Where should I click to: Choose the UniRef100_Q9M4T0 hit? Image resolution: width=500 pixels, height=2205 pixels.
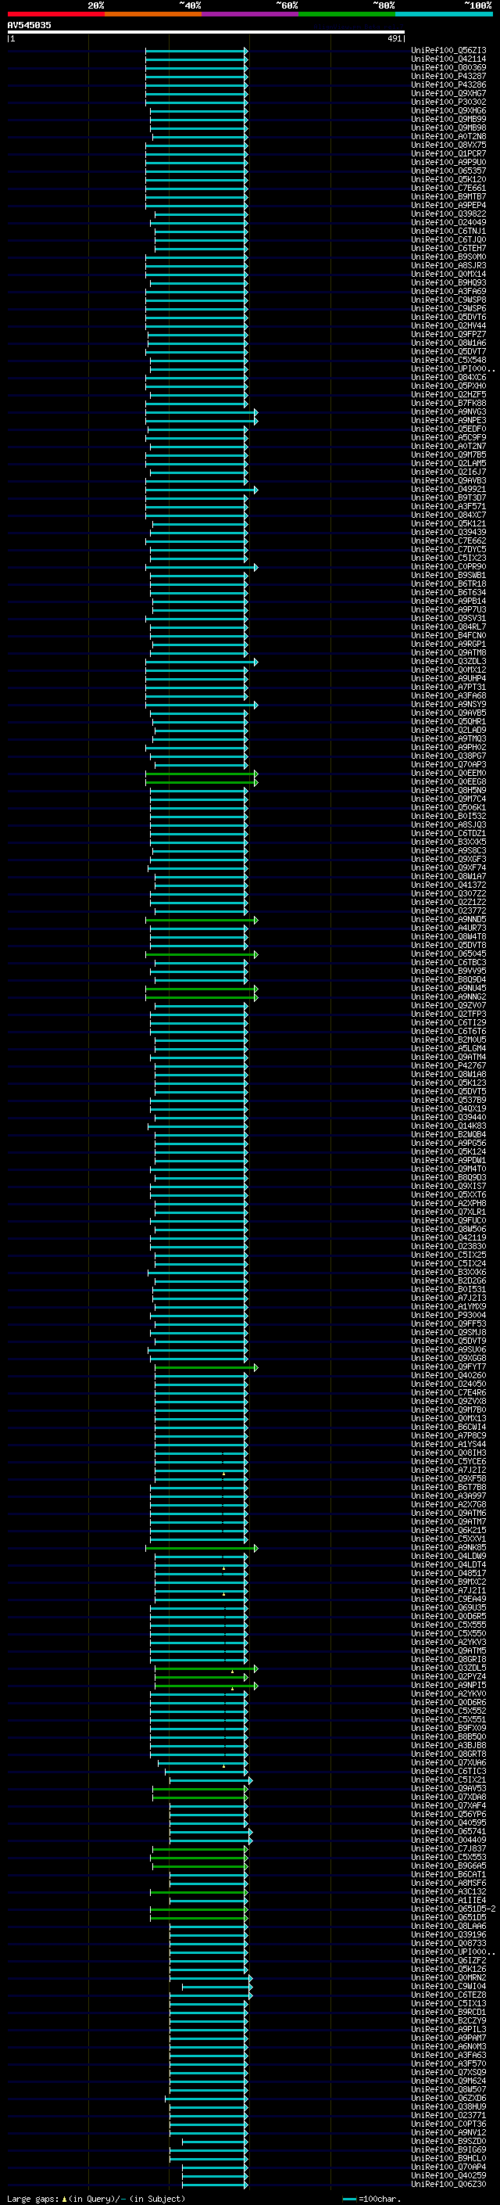448,1169
